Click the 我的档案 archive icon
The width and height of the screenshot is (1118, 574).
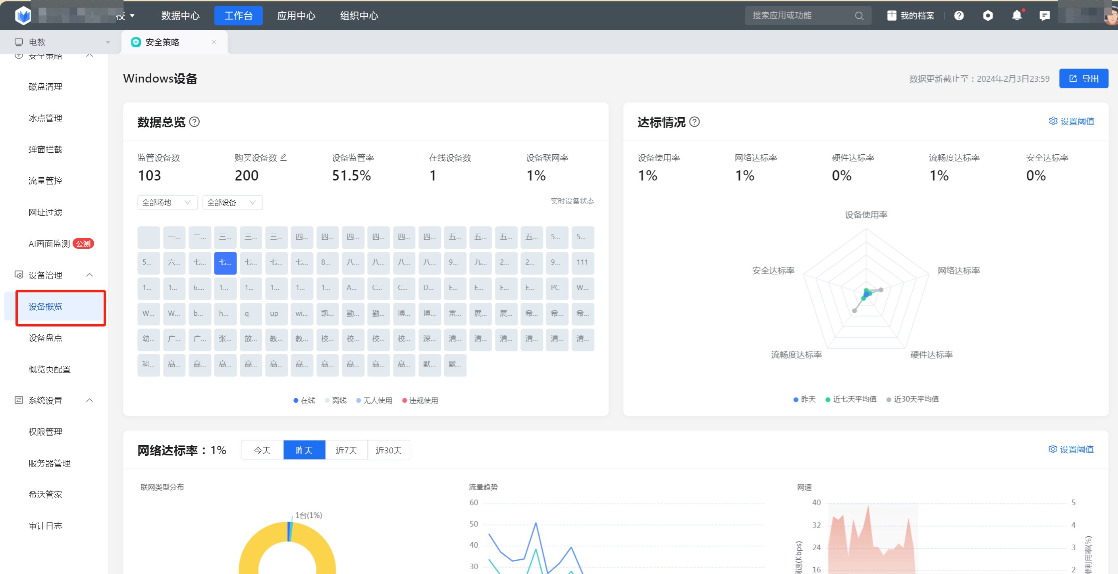tap(891, 15)
